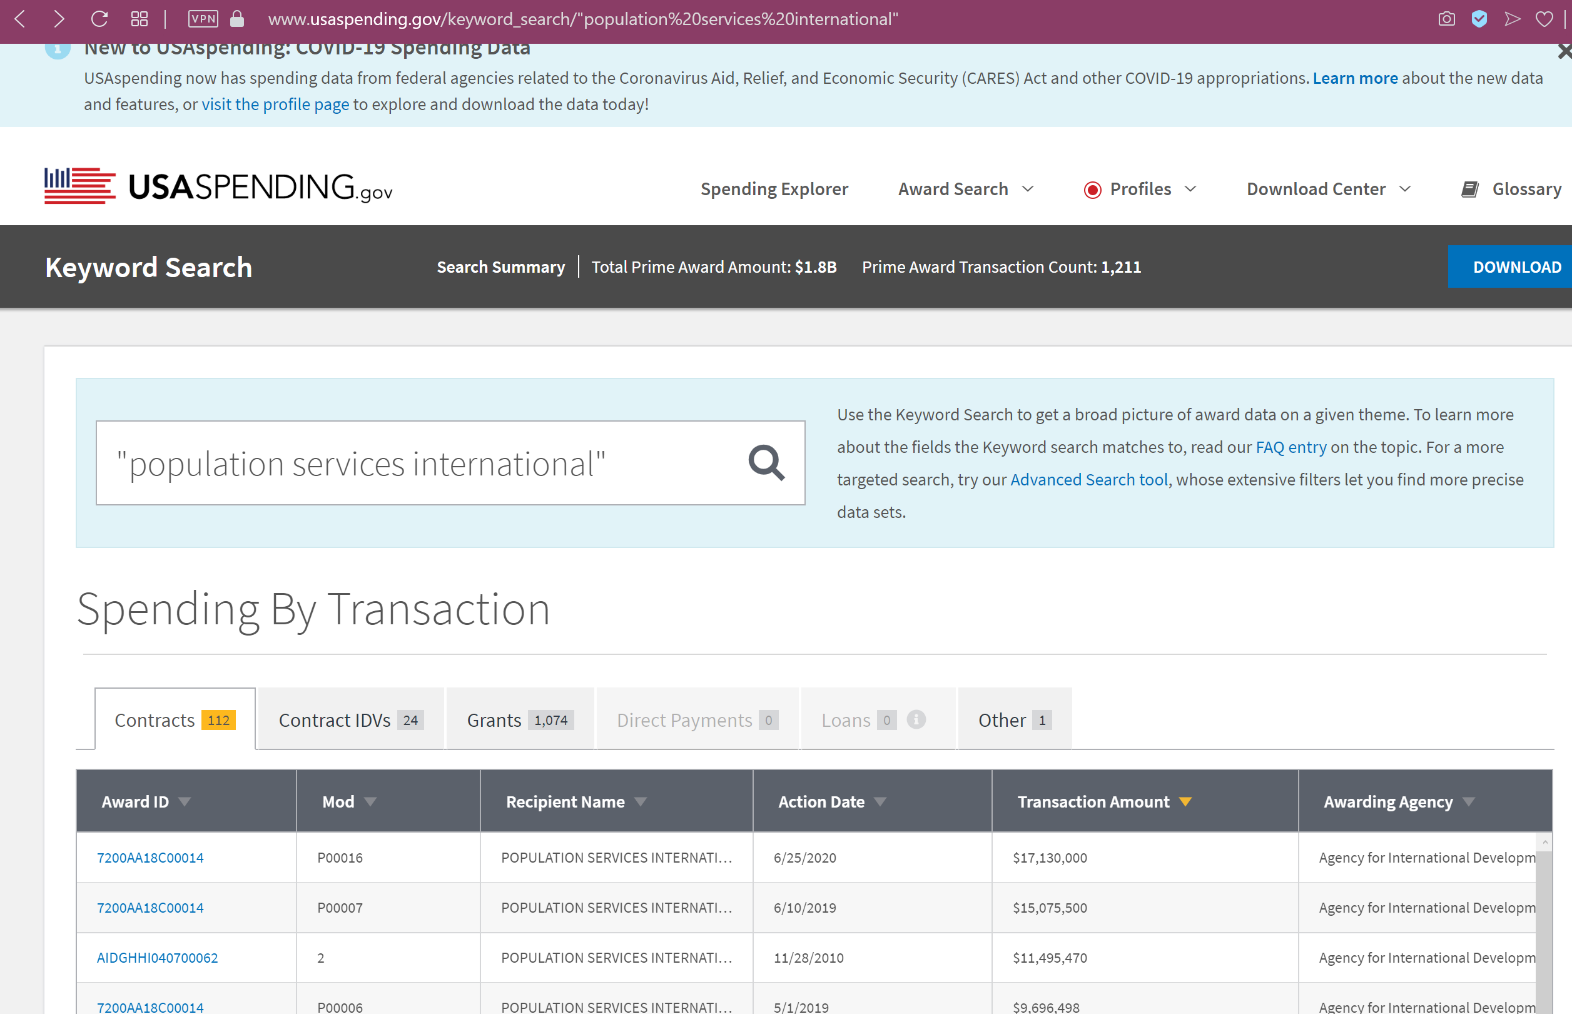This screenshot has width=1572, height=1014.
Task: Open the Learn more link in banner
Action: click(x=1355, y=78)
